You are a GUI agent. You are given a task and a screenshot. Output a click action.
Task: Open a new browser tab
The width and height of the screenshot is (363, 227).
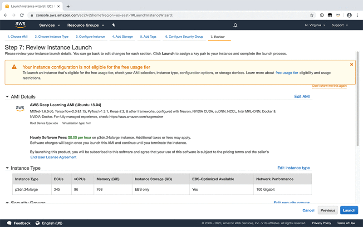click(x=68, y=6)
